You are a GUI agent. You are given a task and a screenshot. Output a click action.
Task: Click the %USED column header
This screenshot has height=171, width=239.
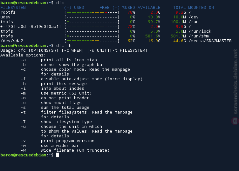click(x=129, y=8)
